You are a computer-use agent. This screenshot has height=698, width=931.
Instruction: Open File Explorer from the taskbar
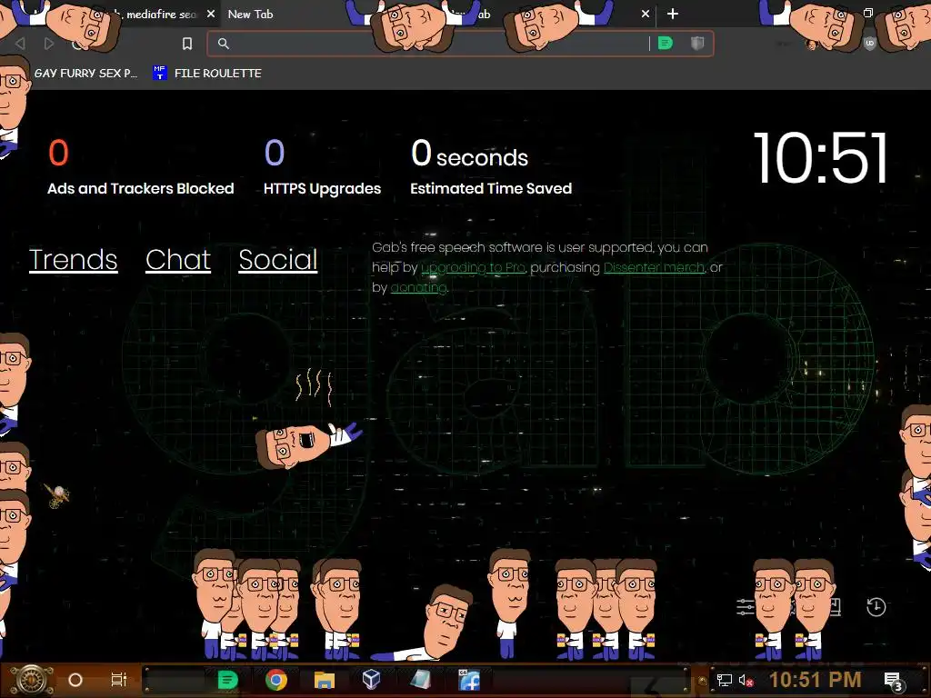pos(325,680)
